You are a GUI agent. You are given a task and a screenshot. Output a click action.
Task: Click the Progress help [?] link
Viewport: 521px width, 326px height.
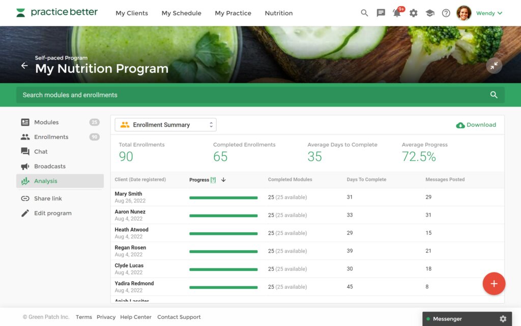(x=213, y=180)
